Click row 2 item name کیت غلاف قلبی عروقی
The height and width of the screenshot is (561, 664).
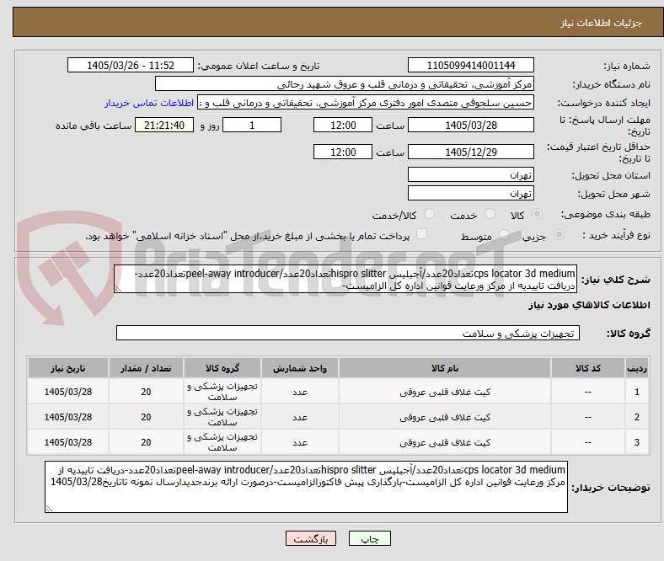(x=445, y=417)
